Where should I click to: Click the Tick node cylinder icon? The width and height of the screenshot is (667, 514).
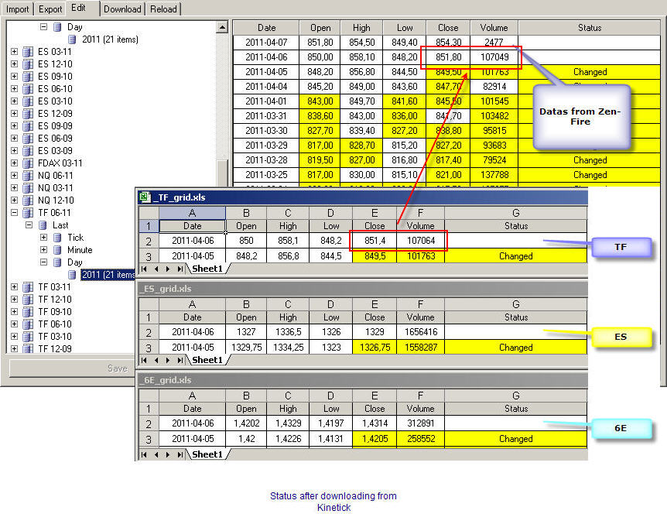57,237
